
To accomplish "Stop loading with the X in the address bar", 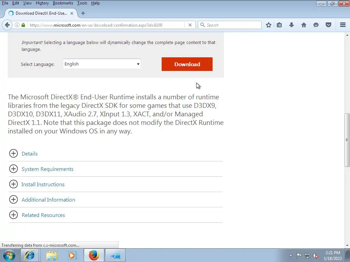I will 190,25.
